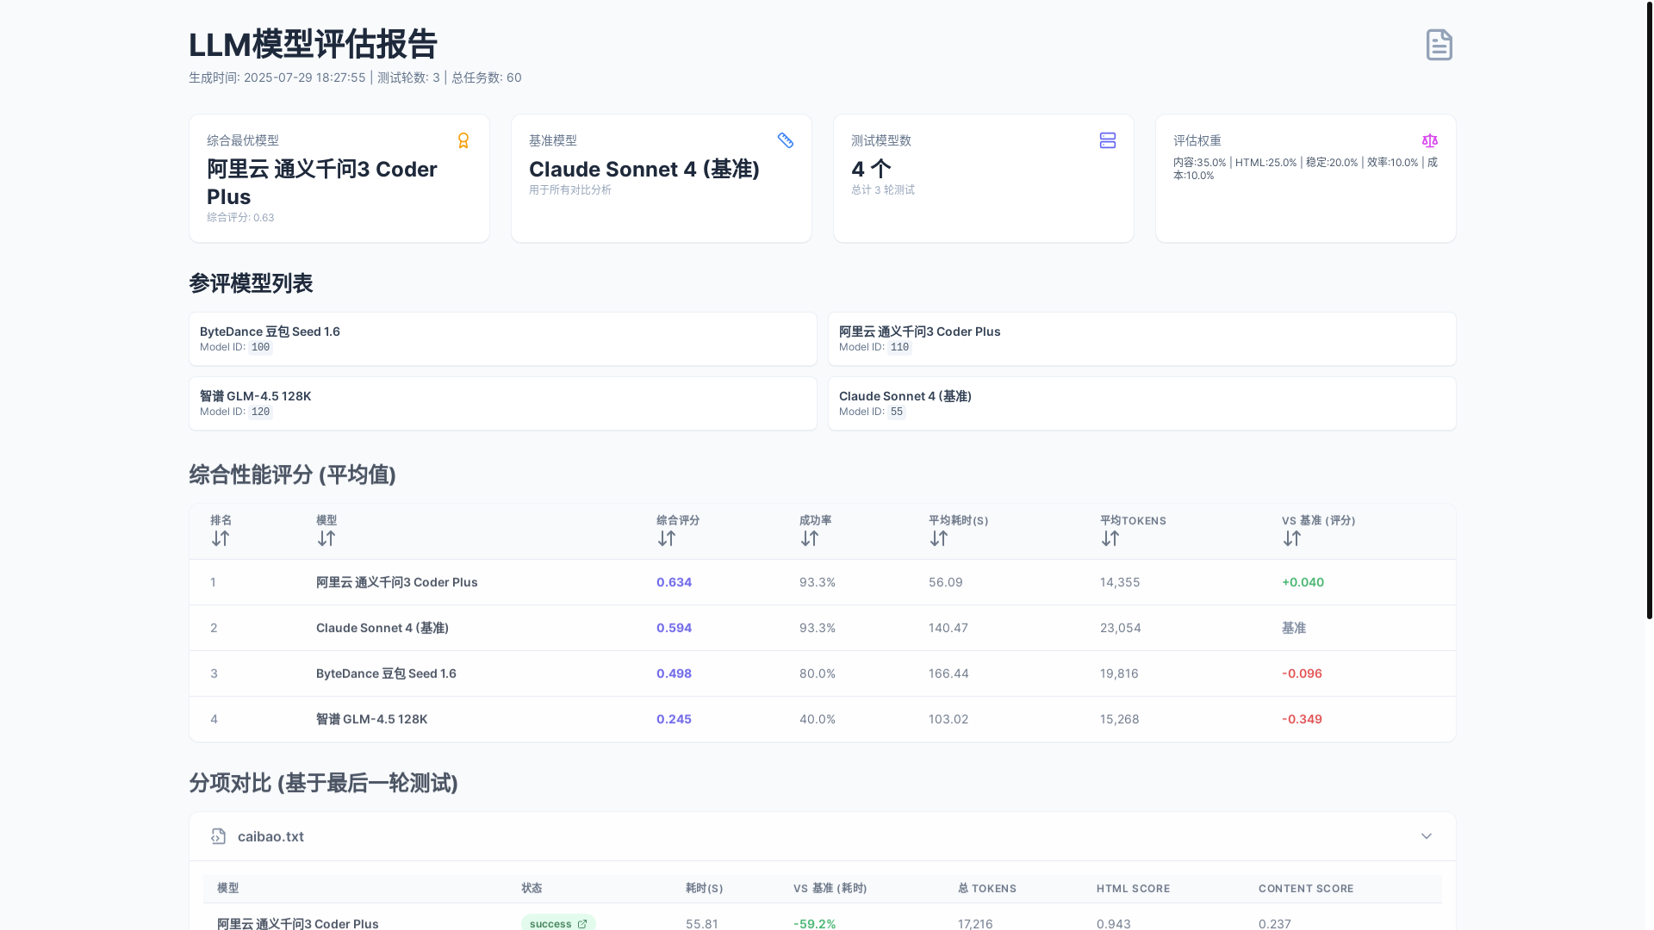Click HTML score value 0.943
The height and width of the screenshot is (930, 1654).
click(1114, 923)
